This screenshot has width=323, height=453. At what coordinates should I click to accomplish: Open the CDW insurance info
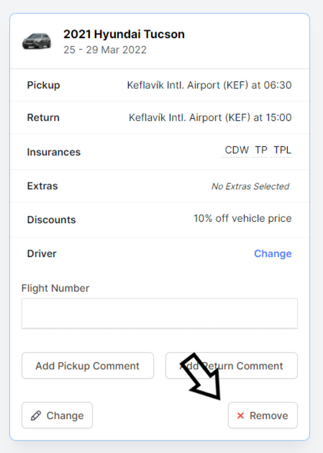pos(237,150)
